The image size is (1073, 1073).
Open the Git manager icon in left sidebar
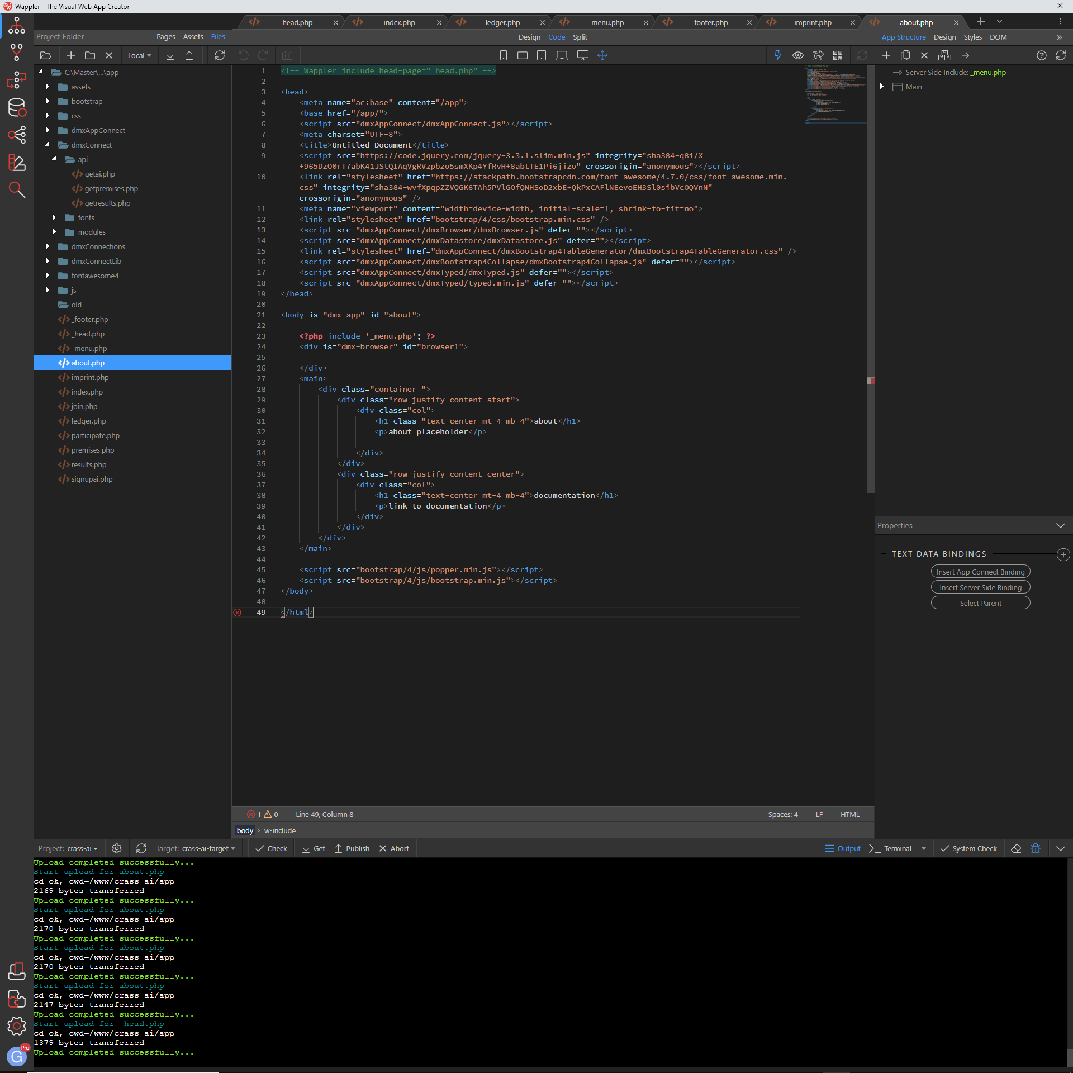coord(17,53)
